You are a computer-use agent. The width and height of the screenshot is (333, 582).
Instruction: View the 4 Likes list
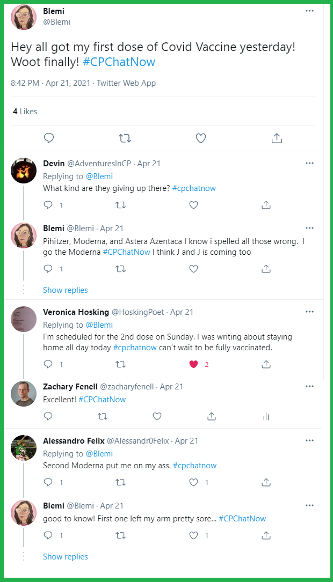click(x=25, y=112)
